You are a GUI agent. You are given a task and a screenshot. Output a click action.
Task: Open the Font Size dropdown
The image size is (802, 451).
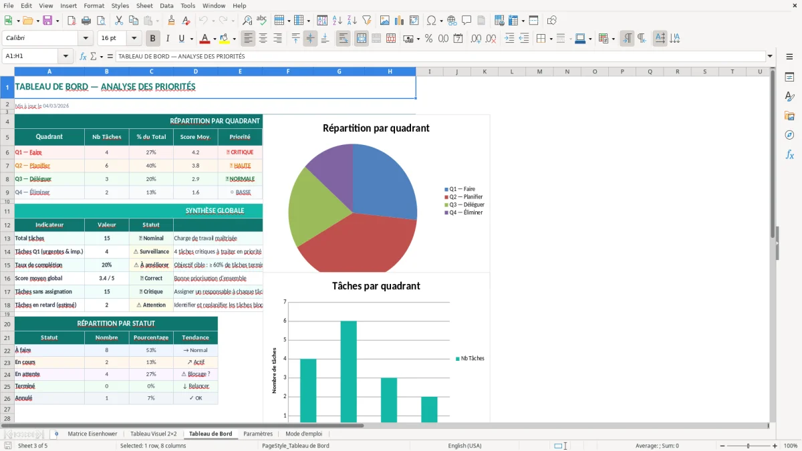[134, 39]
